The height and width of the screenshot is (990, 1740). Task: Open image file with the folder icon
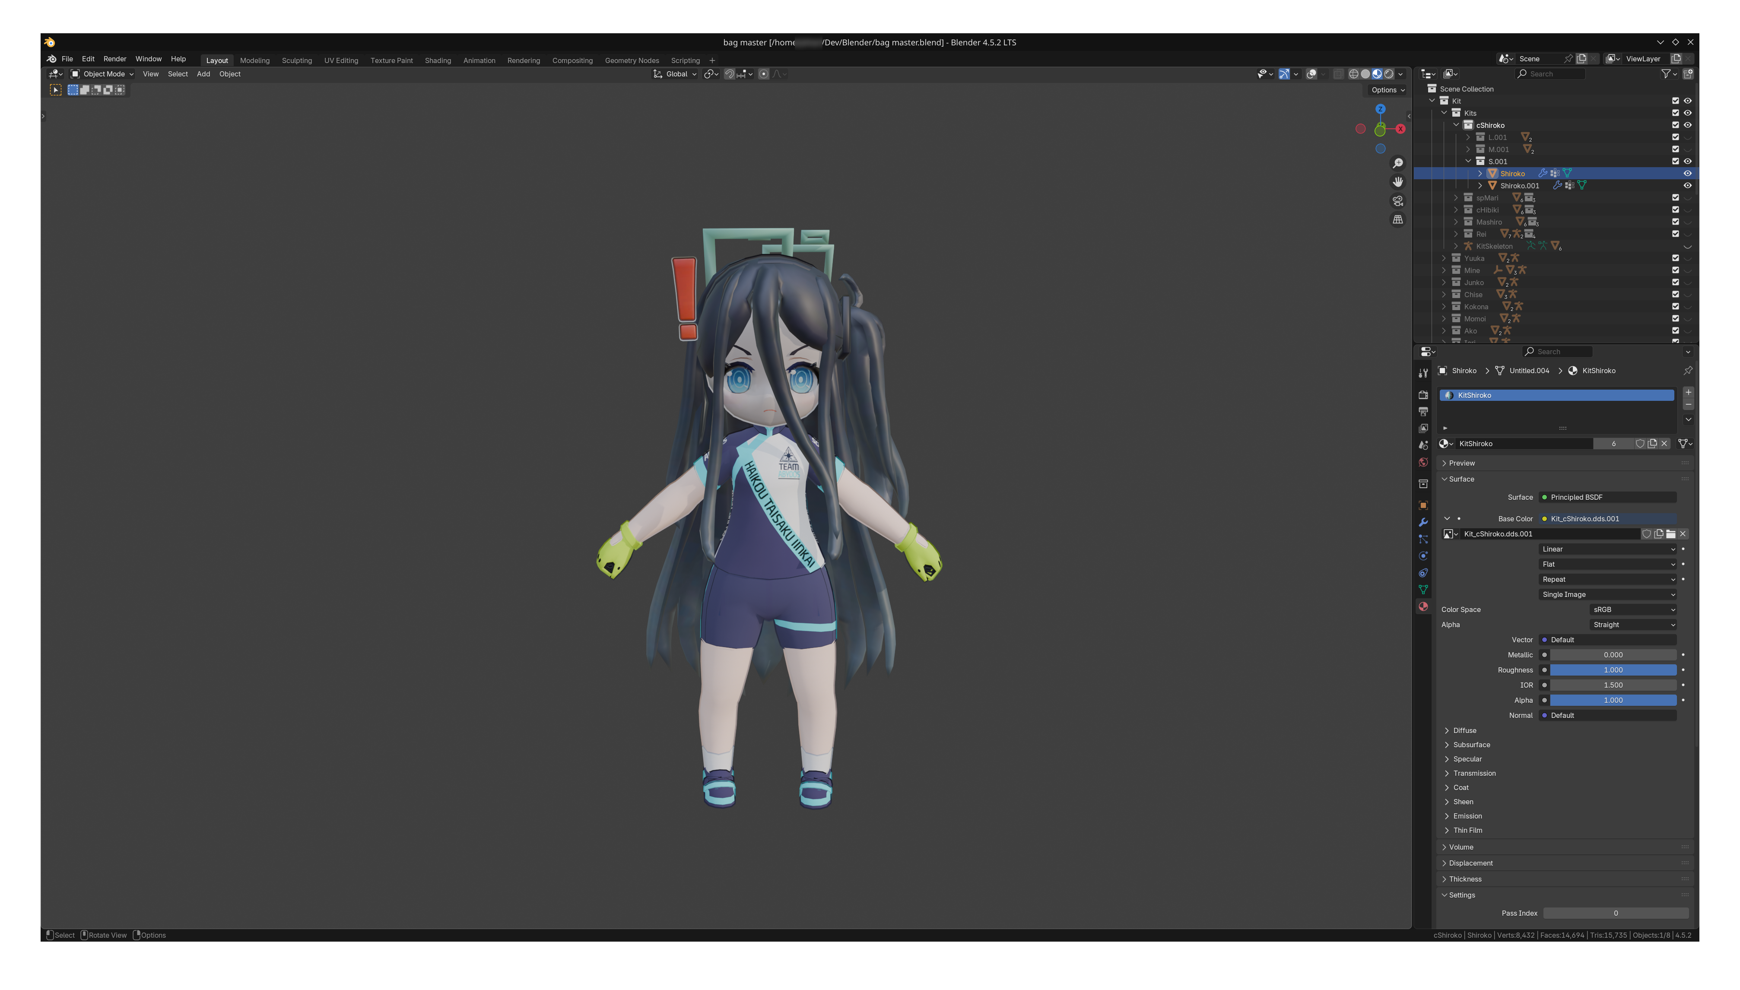[1670, 534]
